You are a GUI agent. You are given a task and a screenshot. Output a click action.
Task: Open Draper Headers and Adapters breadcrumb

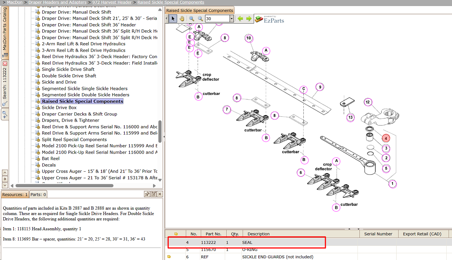(58, 2)
